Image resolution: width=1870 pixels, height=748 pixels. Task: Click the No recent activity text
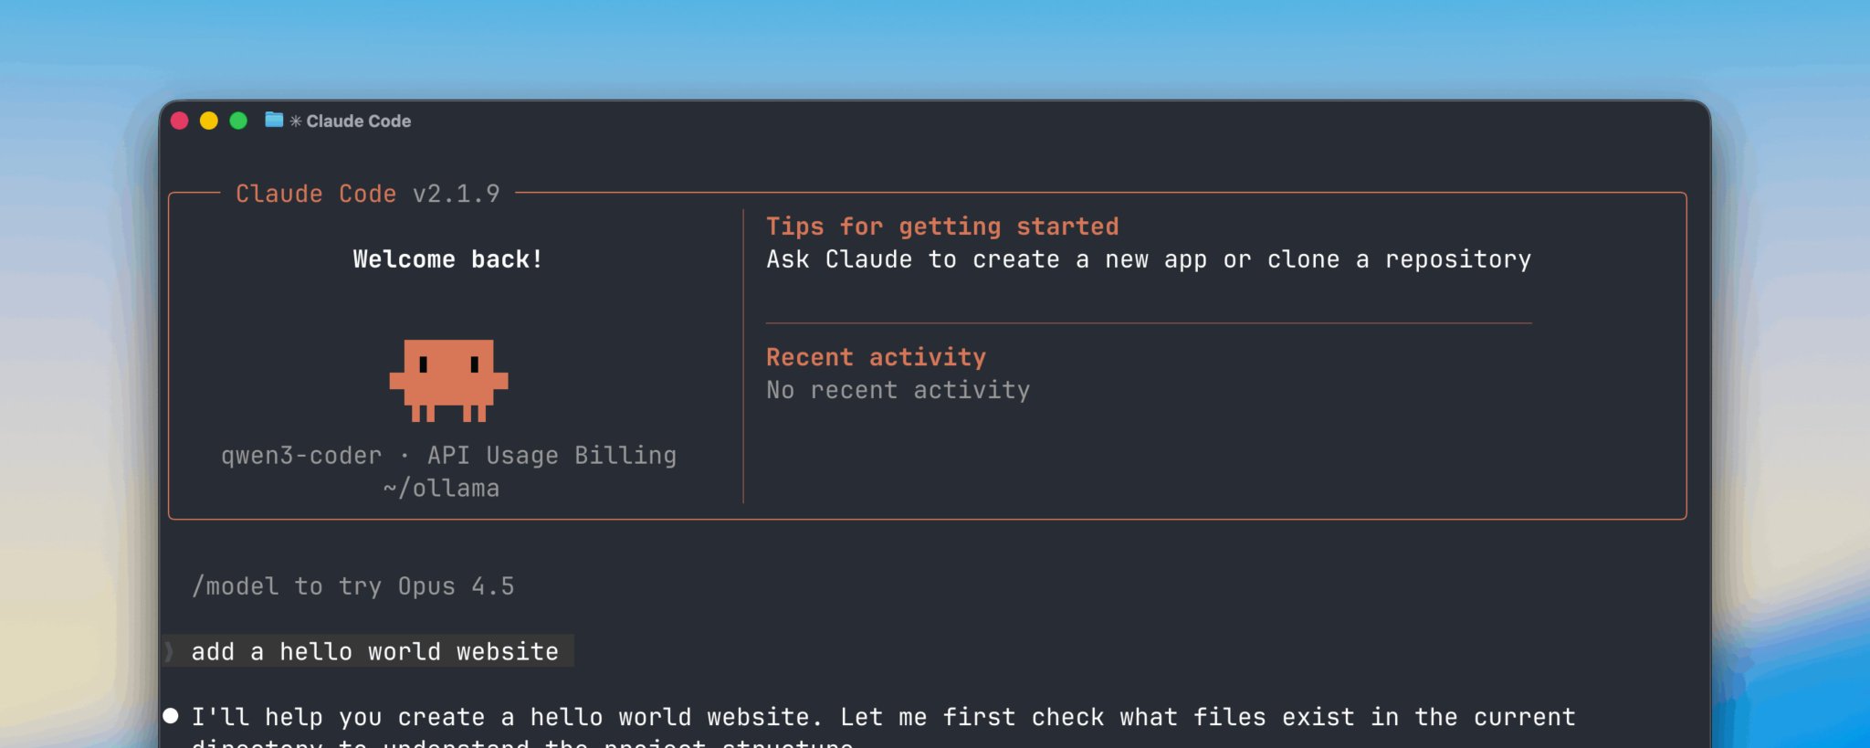[898, 390]
